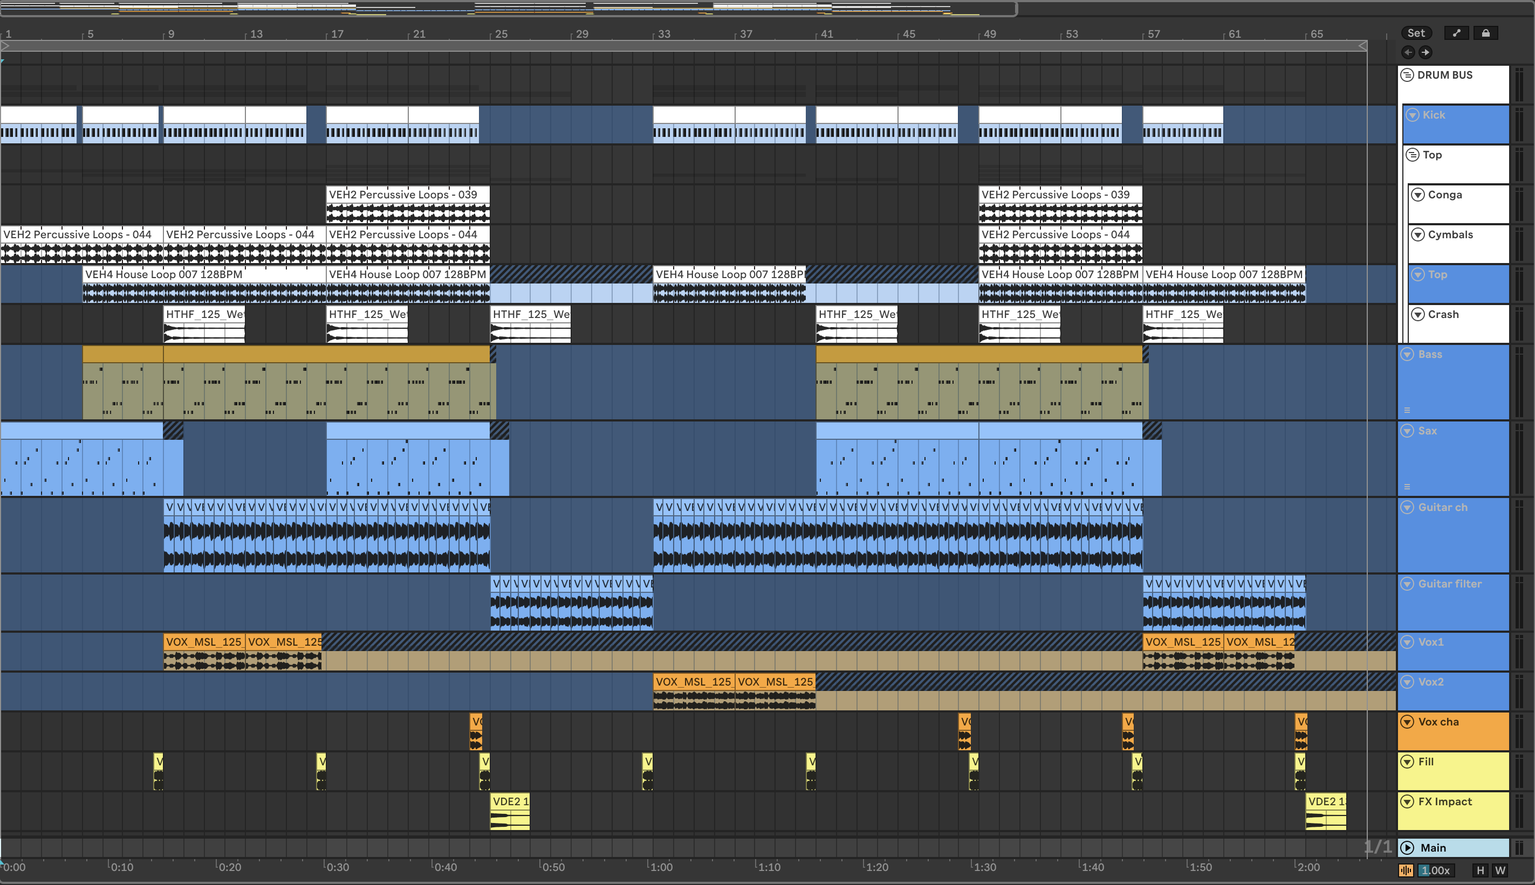The width and height of the screenshot is (1535, 885).
Task: Toggle the H height optimize button
Action: tap(1481, 870)
